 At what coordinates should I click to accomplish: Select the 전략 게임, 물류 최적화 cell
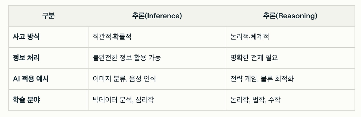tap(290, 79)
